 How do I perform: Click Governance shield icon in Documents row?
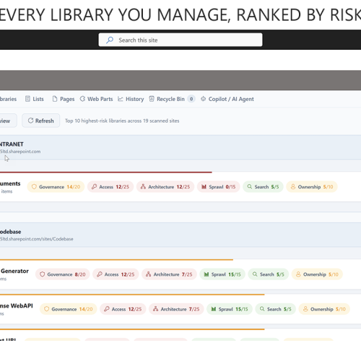(x=34, y=187)
